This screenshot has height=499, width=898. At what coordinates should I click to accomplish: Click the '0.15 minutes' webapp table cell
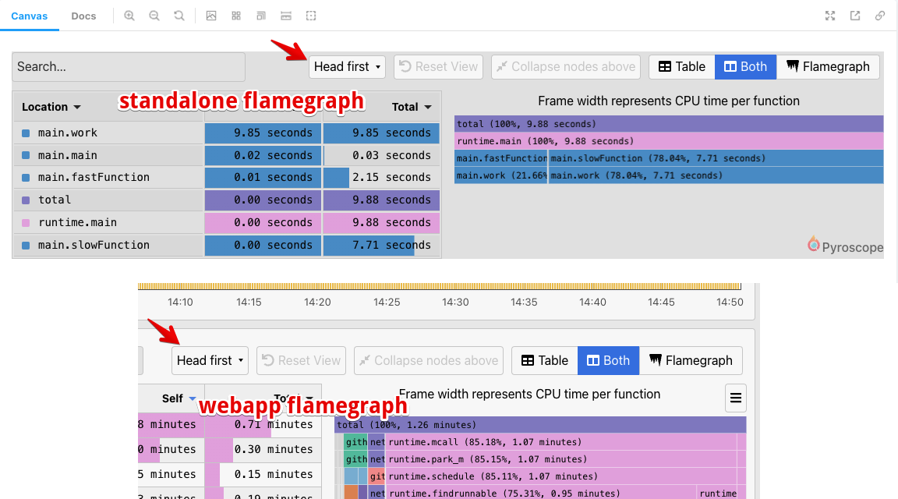263,474
